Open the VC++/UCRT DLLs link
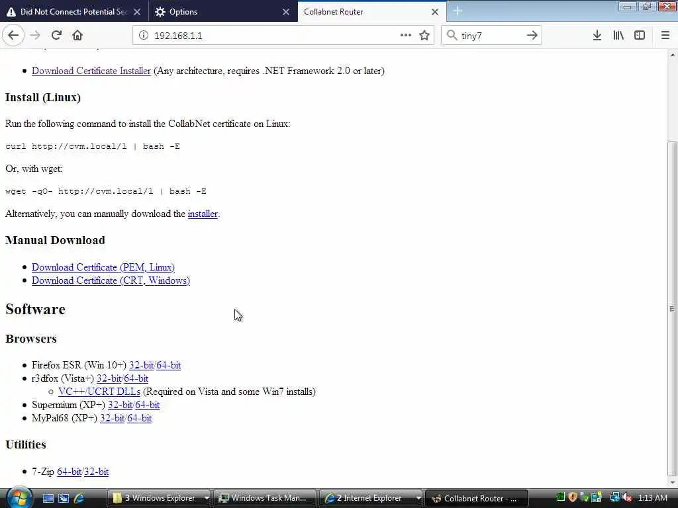The height and width of the screenshot is (508, 678). pos(99,392)
